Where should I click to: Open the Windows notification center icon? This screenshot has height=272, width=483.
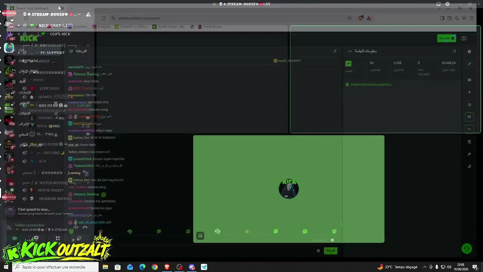(475, 267)
